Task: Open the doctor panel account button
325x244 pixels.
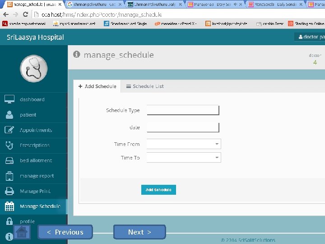Action: (x=310, y=37)
